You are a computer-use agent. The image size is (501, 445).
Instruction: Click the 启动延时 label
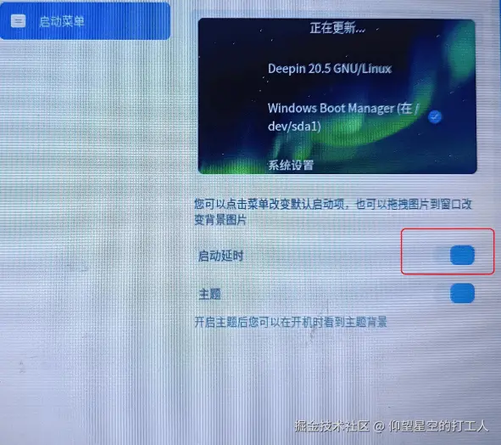pyautogui.click(x=220, y=256)
